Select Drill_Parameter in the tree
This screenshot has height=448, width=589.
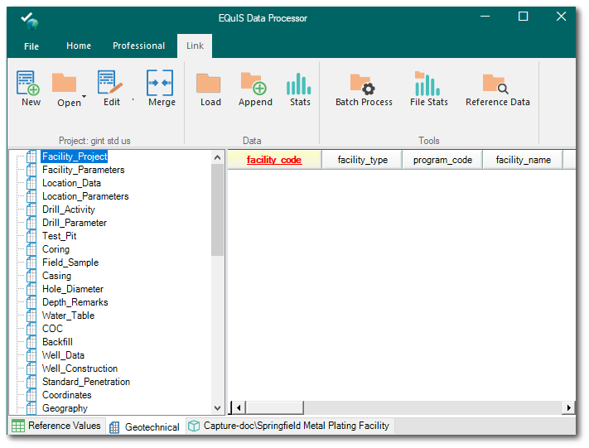(75, 223)
